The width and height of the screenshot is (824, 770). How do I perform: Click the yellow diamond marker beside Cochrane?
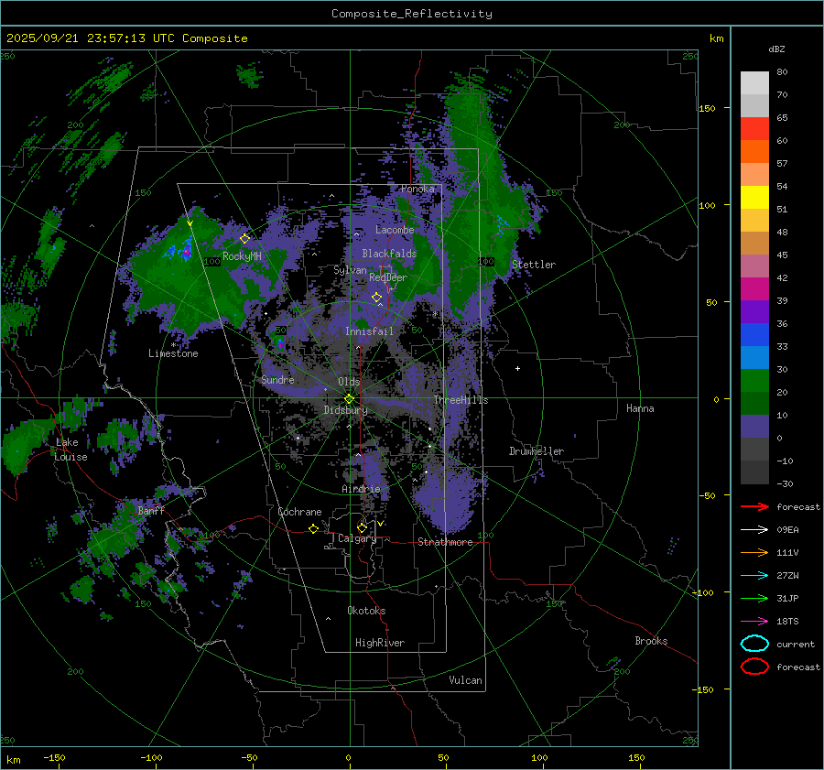pyautogui.click(x=313, y=529)
